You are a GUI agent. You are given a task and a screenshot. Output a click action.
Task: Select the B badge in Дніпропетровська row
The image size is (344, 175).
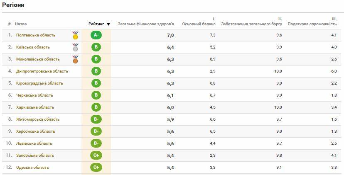(96, 71)
